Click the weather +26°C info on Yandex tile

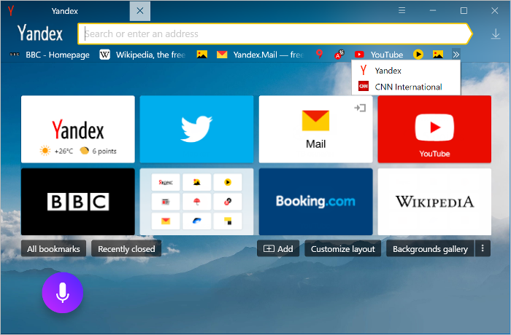click(56, 151)
